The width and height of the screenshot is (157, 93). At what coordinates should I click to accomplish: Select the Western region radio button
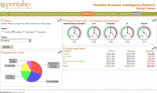(36, 32)
